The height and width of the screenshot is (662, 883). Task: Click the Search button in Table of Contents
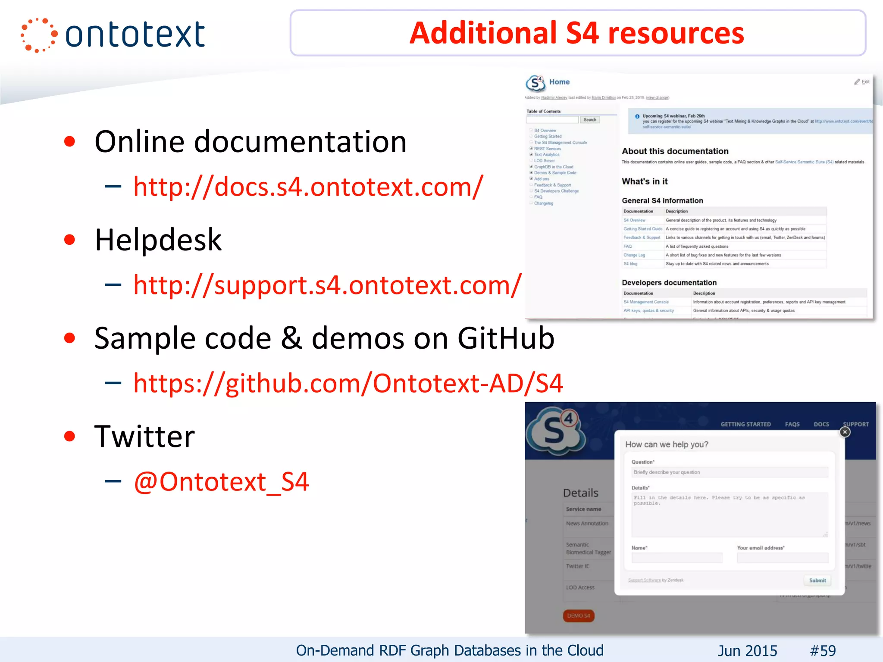[590, 120]
